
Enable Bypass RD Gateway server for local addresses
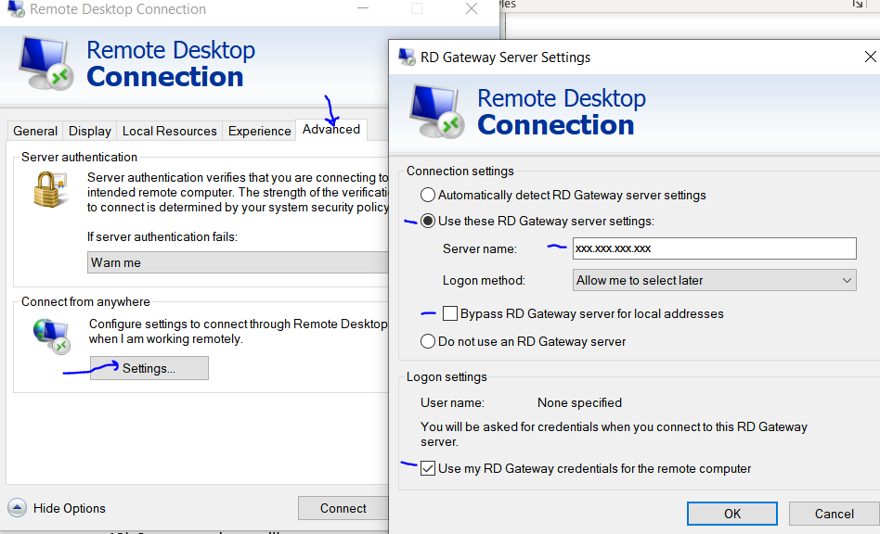pos(450,313)
